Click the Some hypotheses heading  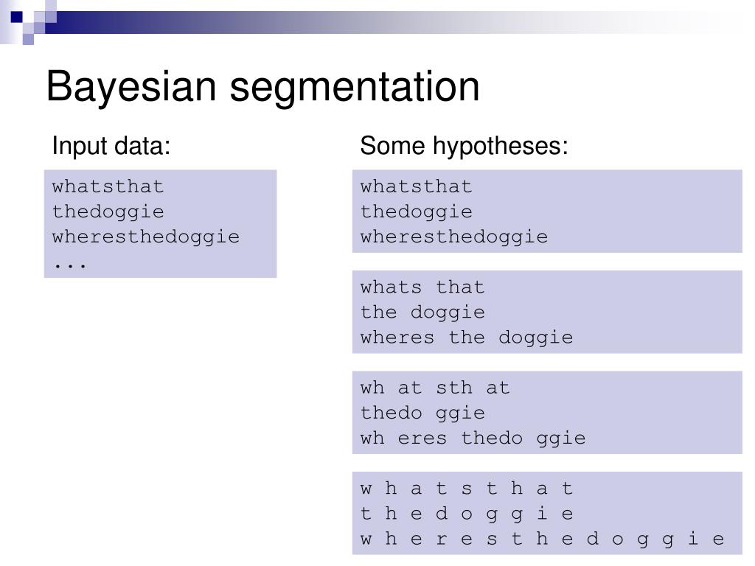point(464,145)
